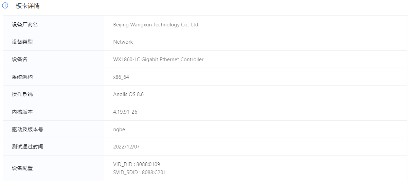Select the 设备厂商名 label cell
The width and height of the screenshot is (410, 187).
[54, 24]
